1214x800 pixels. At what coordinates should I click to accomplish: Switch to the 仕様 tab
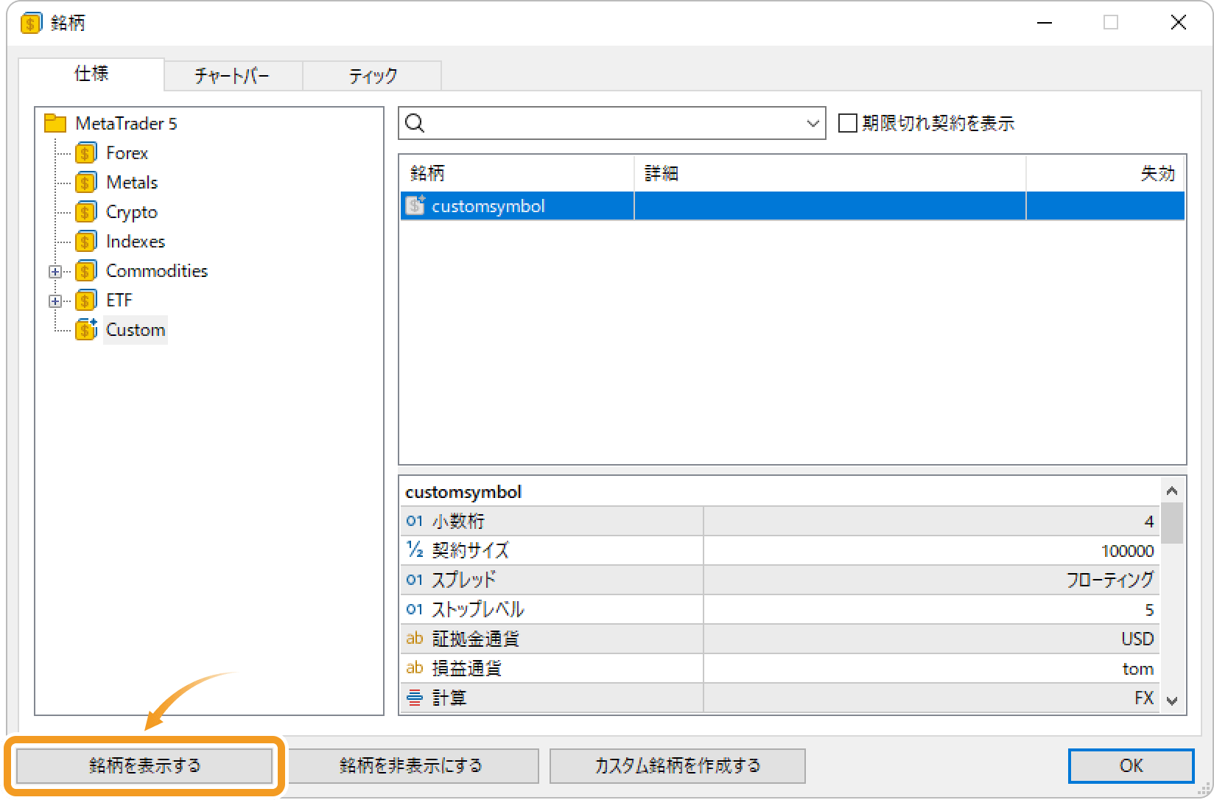[91, 74]
